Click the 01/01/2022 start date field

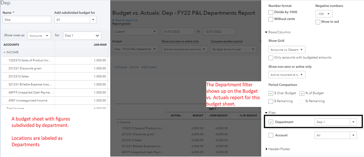coord(178,32)
